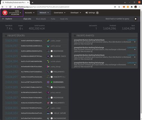Click the identity badge beside VALIDOG DACH

(x=52, y=56)
